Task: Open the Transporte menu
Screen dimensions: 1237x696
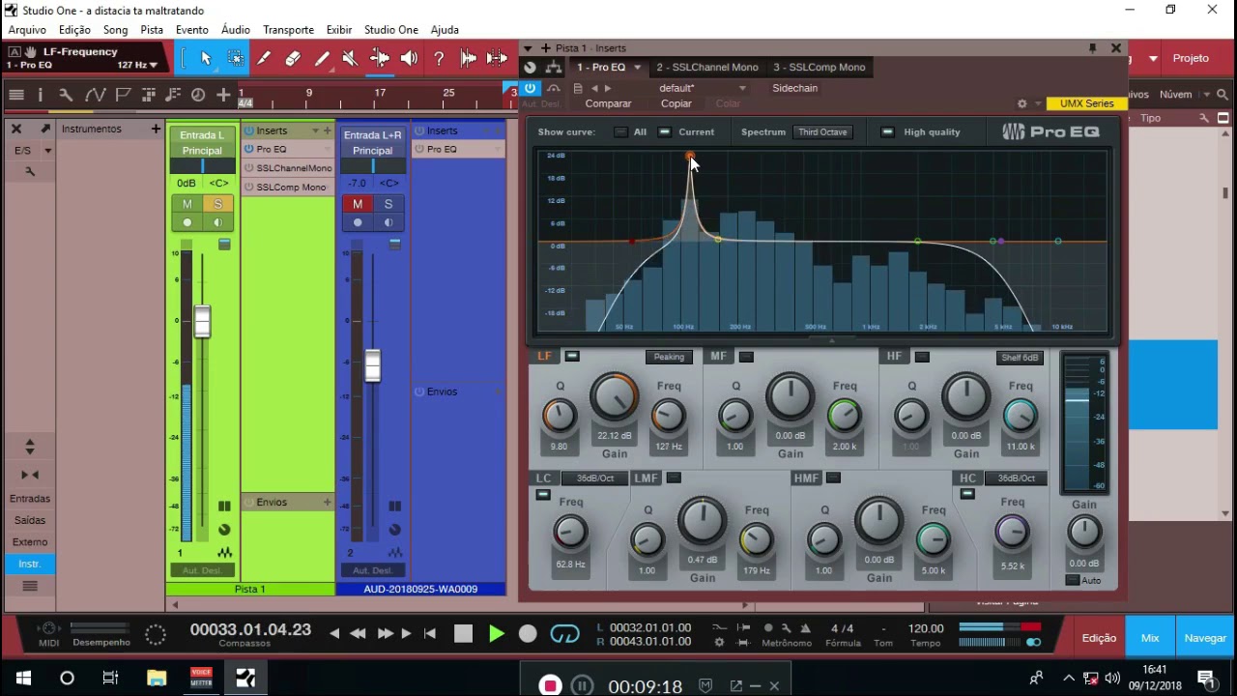Action: [x=288, y=30]
